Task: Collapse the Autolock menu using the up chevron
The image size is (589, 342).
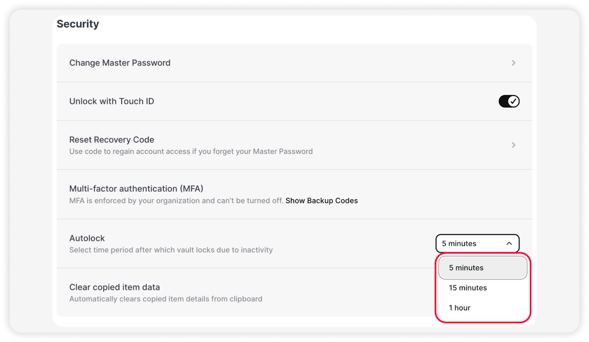Action: [x=509, y=244]
